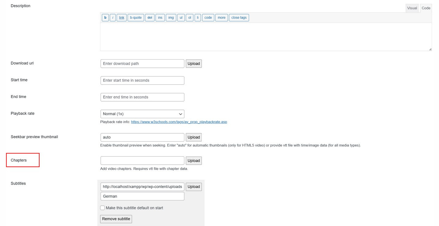Insert a hyperlink using the link button

[122, 18]
